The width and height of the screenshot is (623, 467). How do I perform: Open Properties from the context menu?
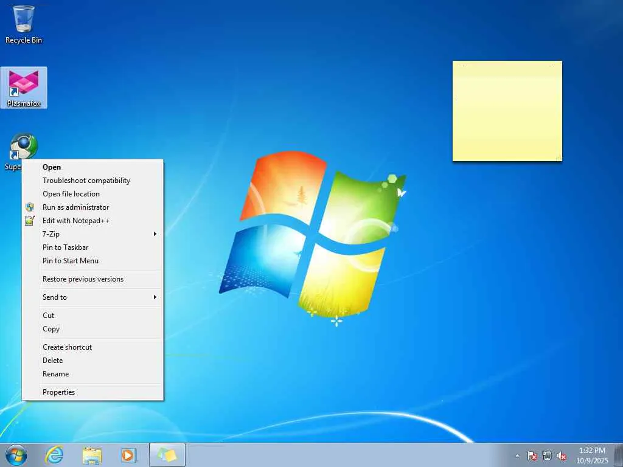point(92,392)
